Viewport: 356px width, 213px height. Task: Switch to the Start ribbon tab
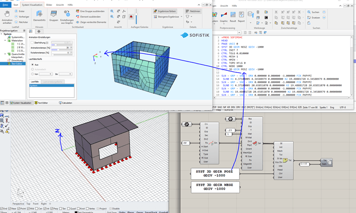coord(15,5)
